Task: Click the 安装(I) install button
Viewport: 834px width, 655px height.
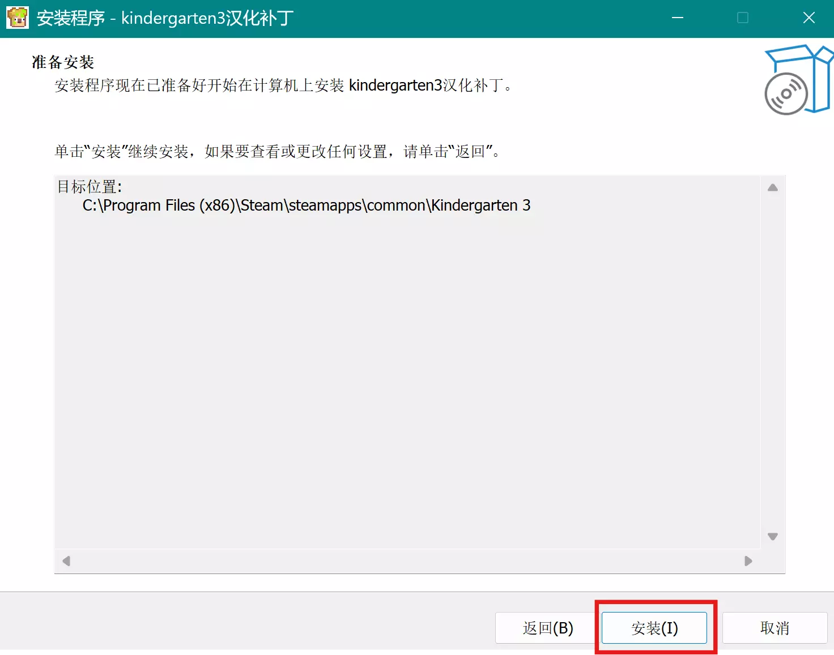Action: click(654, 628)
